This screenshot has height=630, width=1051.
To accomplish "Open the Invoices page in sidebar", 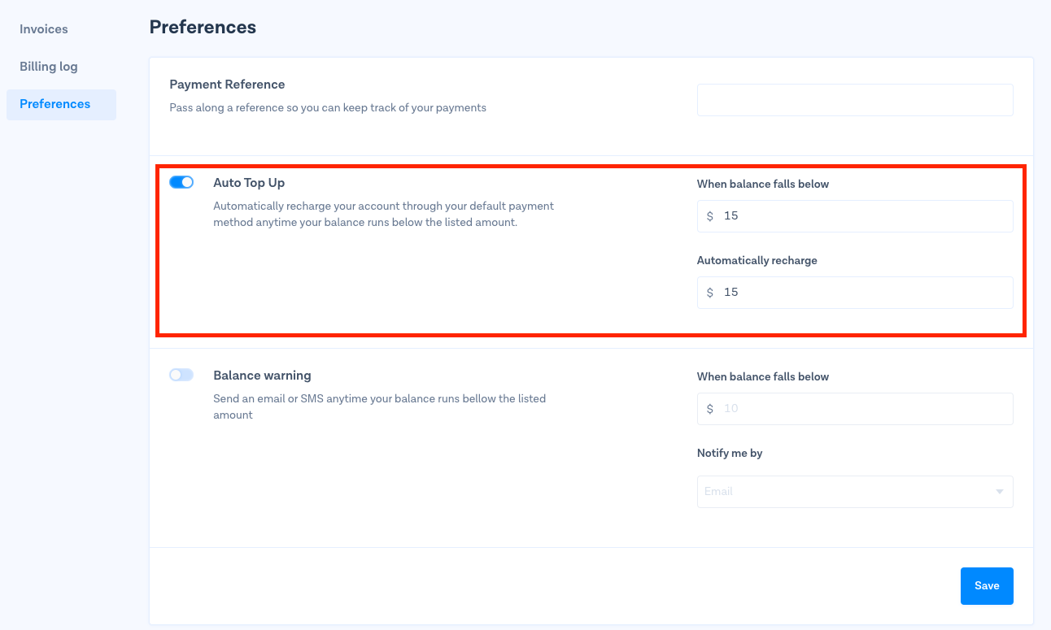I will 44,29.
